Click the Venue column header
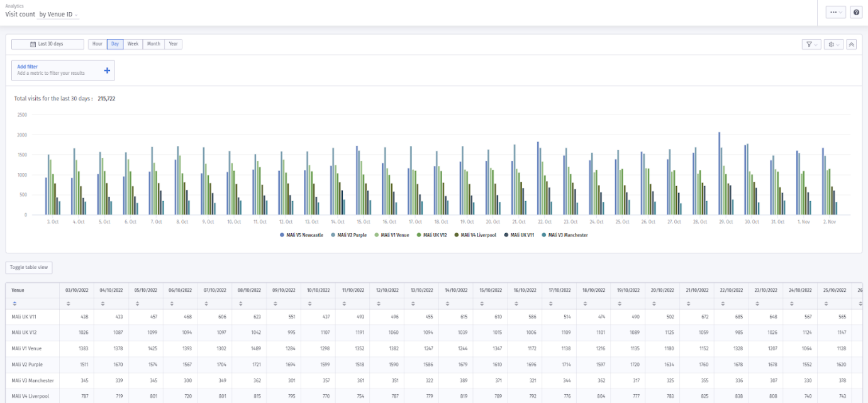Viewport: 868px width, 403px height. pos(18,290)
